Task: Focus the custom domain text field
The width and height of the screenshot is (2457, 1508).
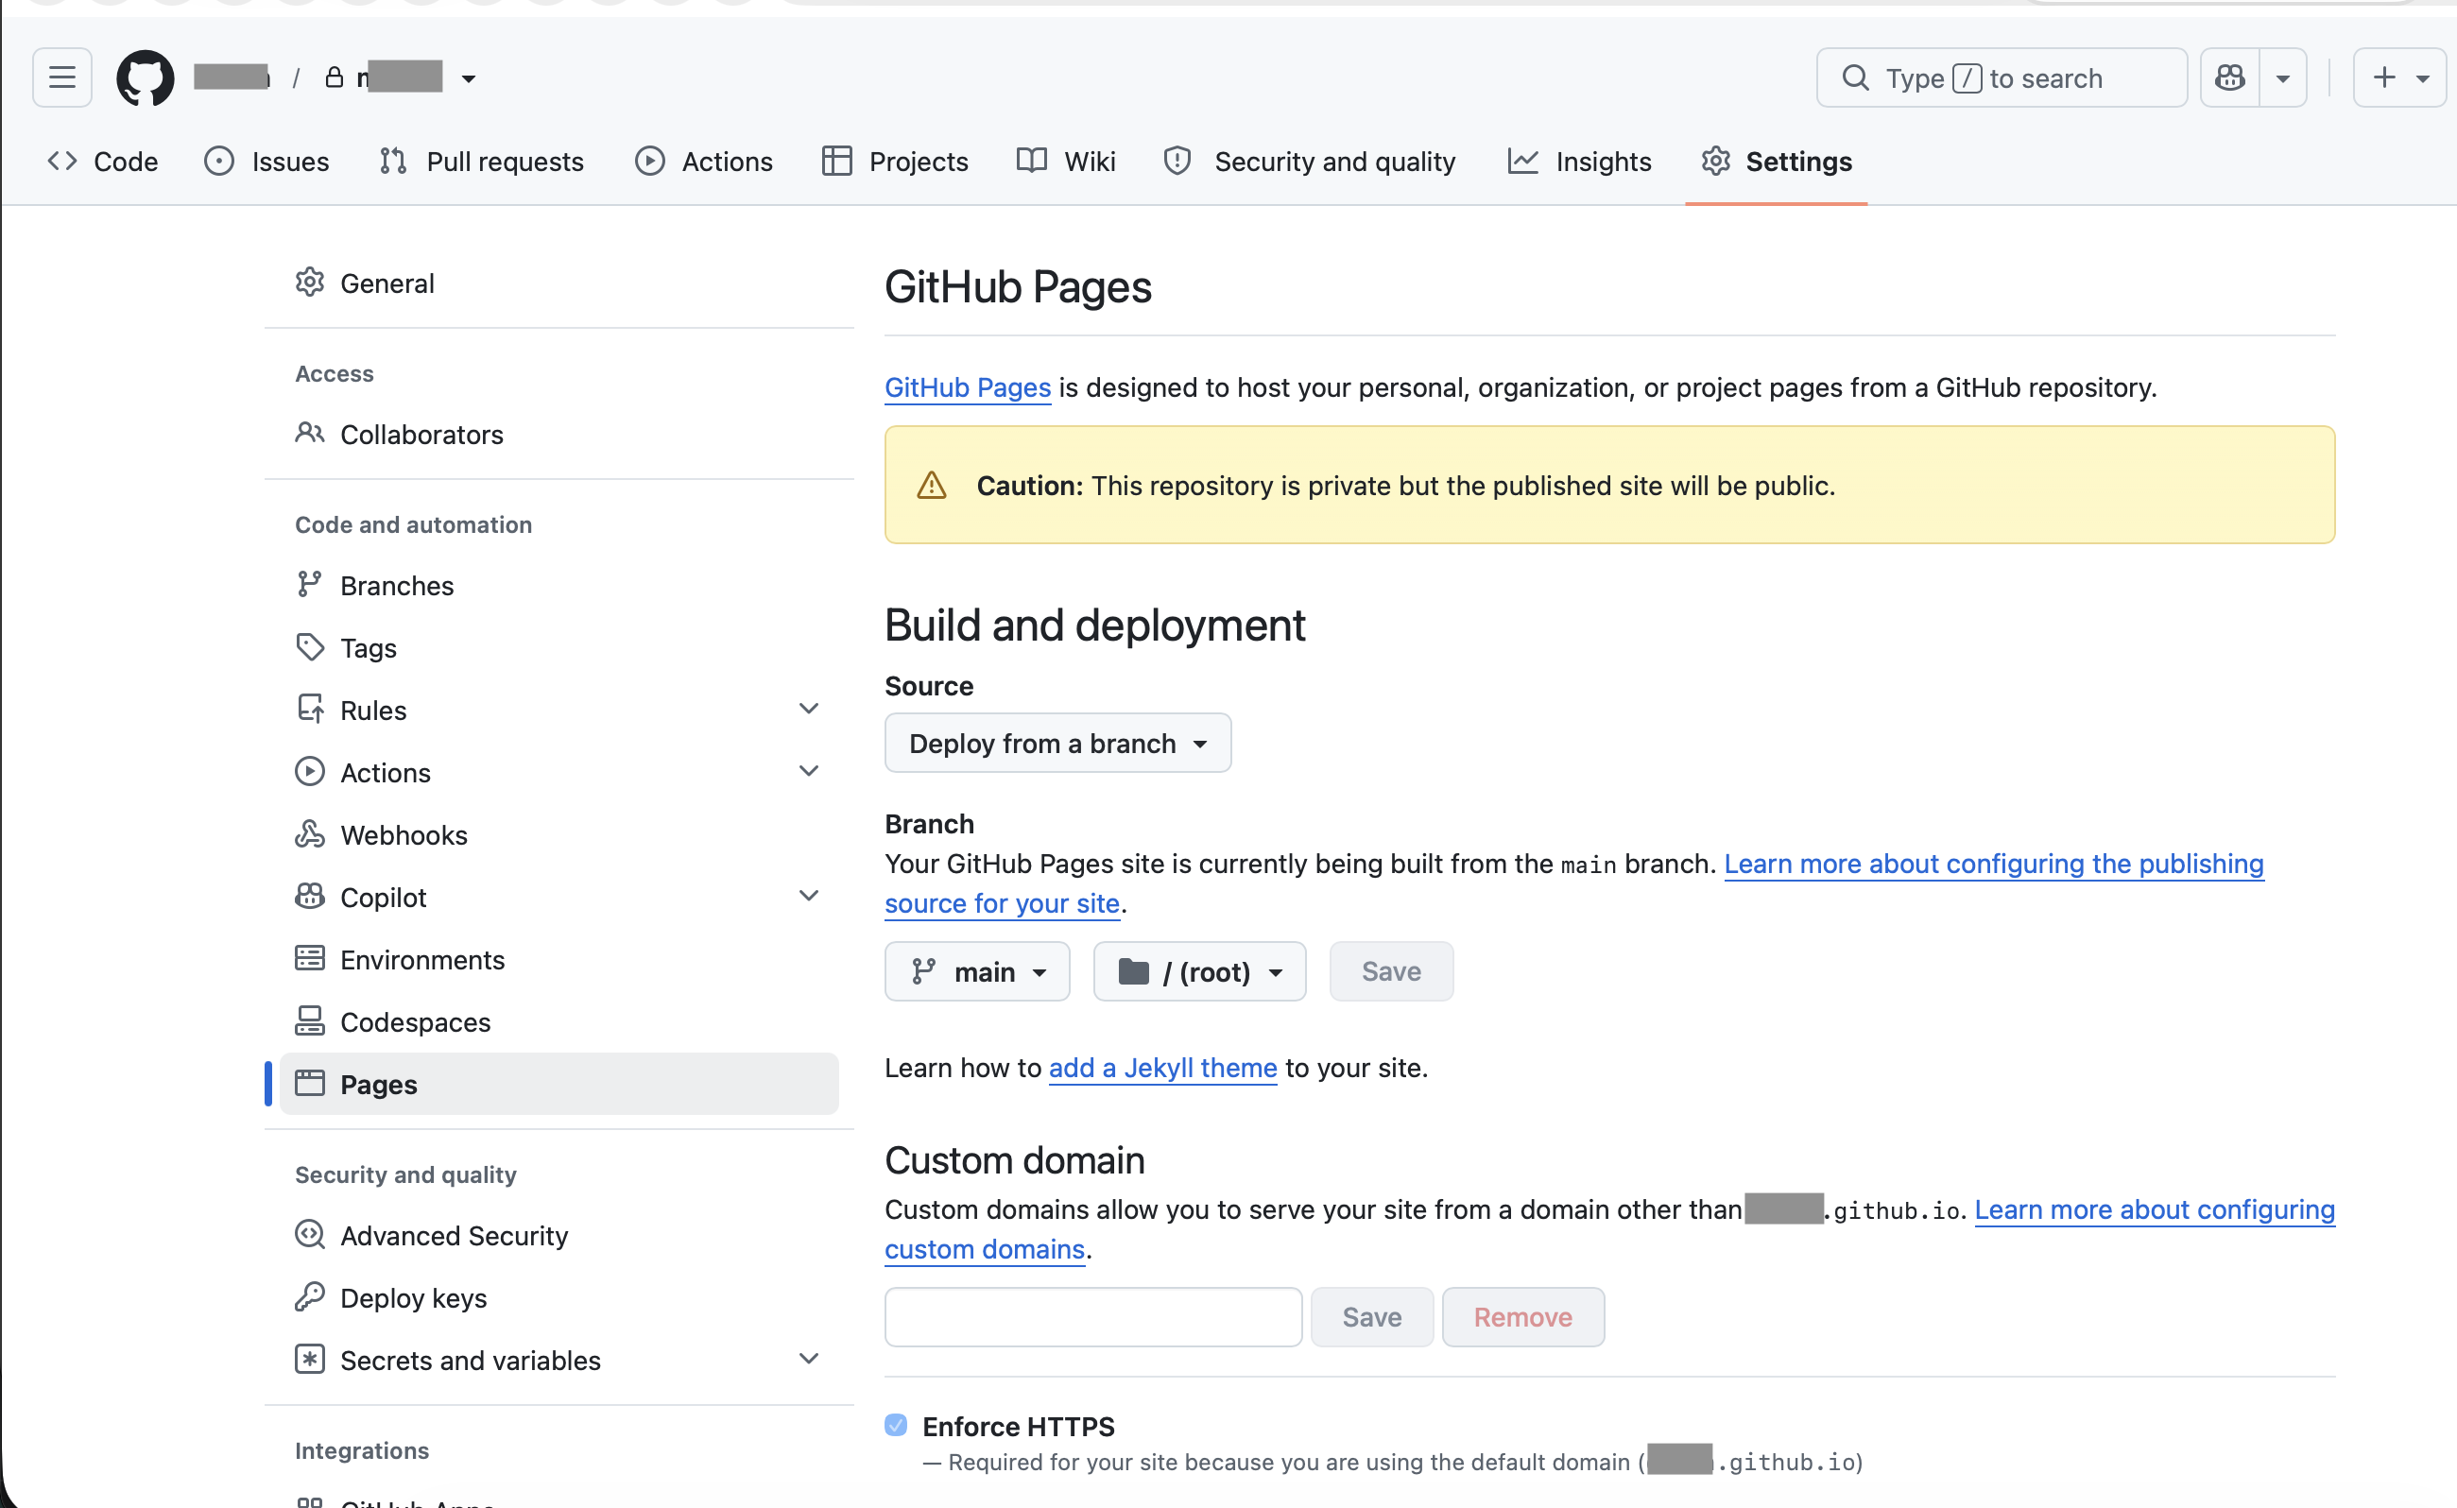Action: tap(1093, 1317)
